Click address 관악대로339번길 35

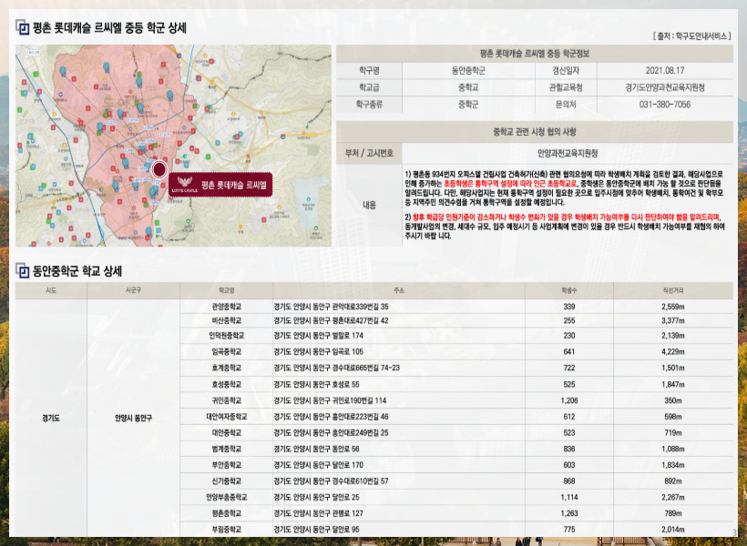coord(360,307)
